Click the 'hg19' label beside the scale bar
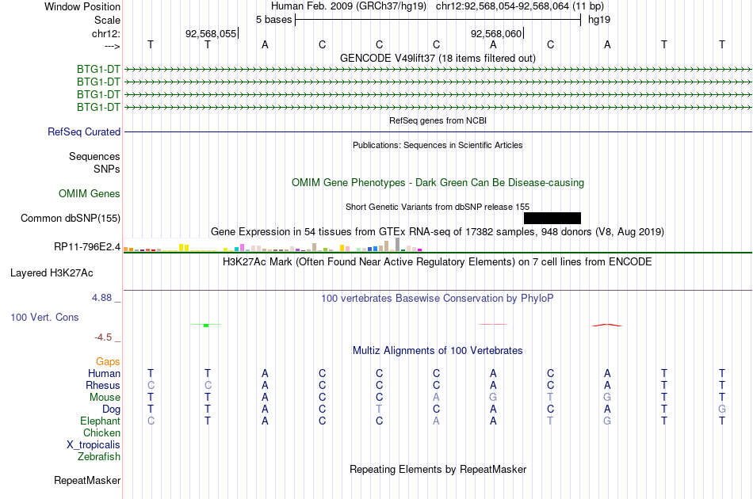This screenshot has width=753, height=499. pyautogui.click(x=599, y=20)
